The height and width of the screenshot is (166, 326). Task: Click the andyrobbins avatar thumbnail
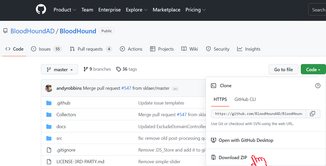(x=49, y=88)
